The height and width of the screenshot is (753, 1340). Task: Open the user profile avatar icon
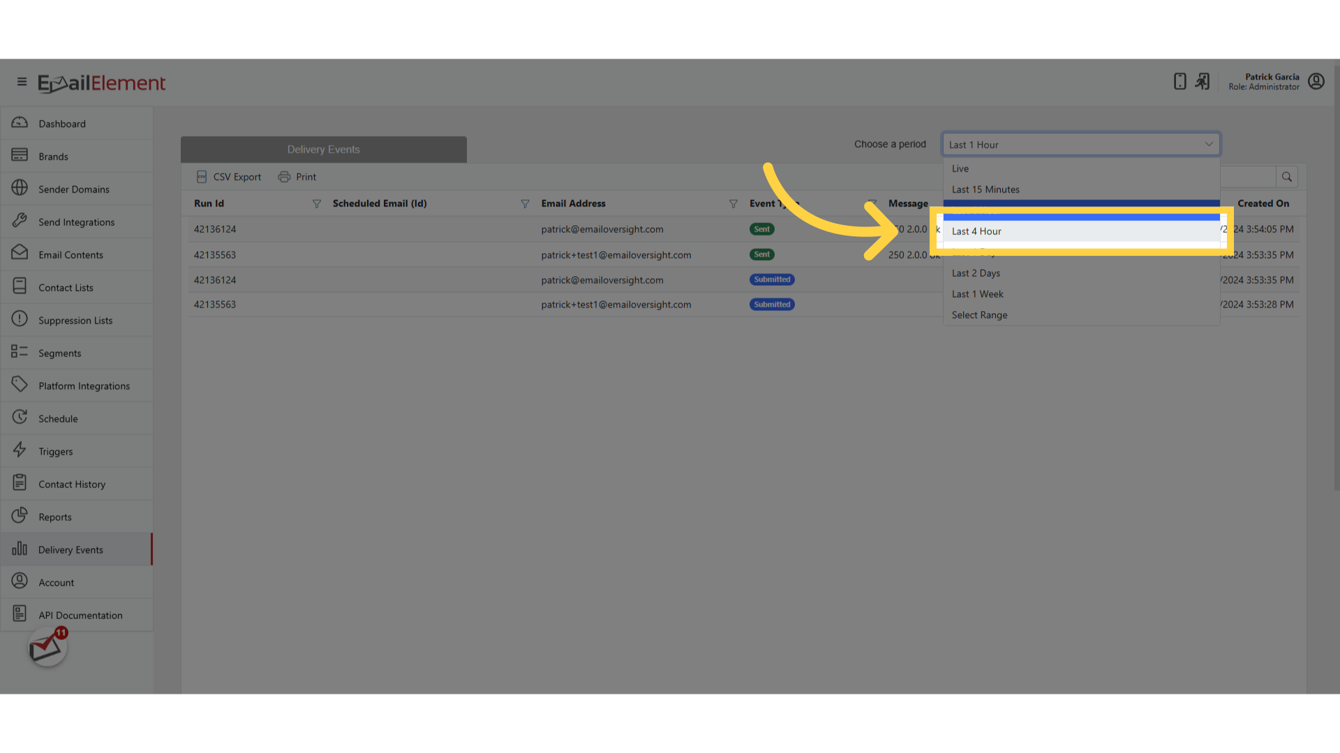1316,82
